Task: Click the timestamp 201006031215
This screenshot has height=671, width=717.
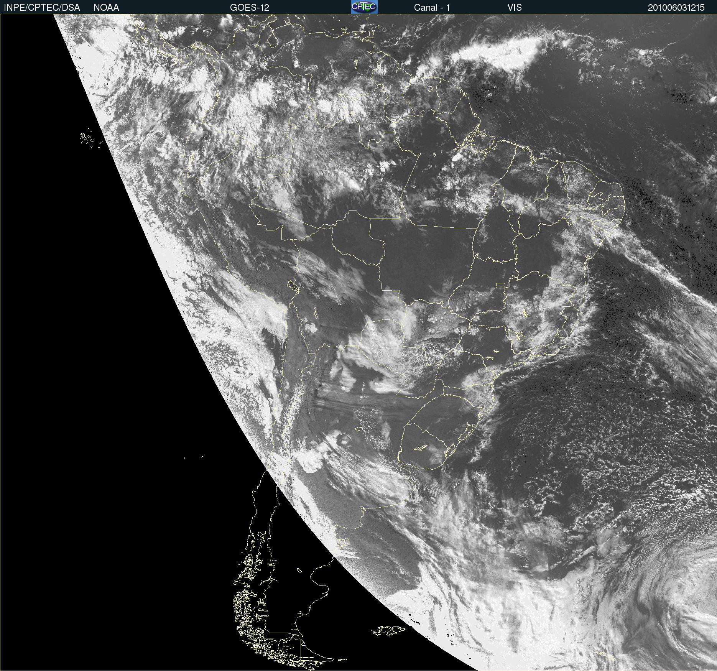Action: pyautogui.click(x=676, y=7)
